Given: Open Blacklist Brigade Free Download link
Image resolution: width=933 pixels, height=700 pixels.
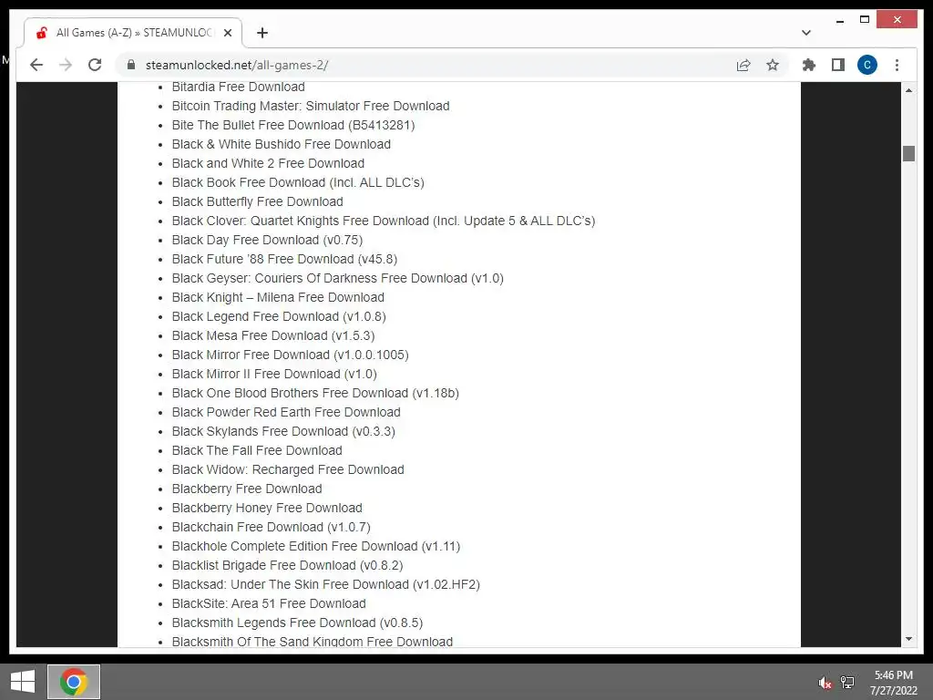Looking at the screenshot, I should [287, 565].
